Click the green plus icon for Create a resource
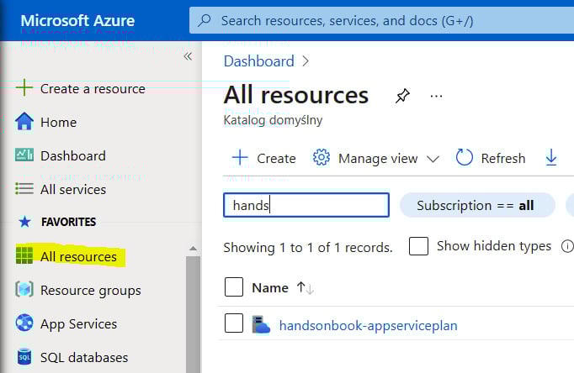Viewport: 574px width, 373px height. tap(24, 87)
